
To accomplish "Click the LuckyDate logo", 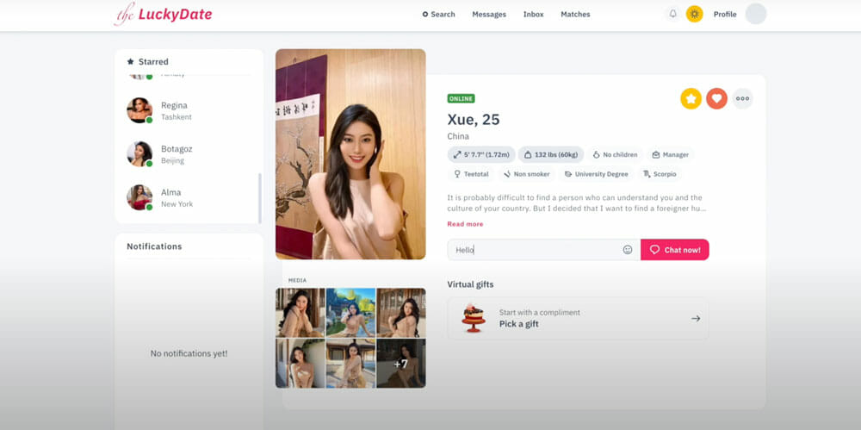I will point(163,15).
